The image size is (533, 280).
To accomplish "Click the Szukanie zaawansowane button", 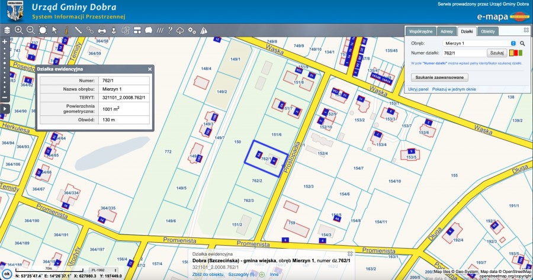I will coord(439,77).
